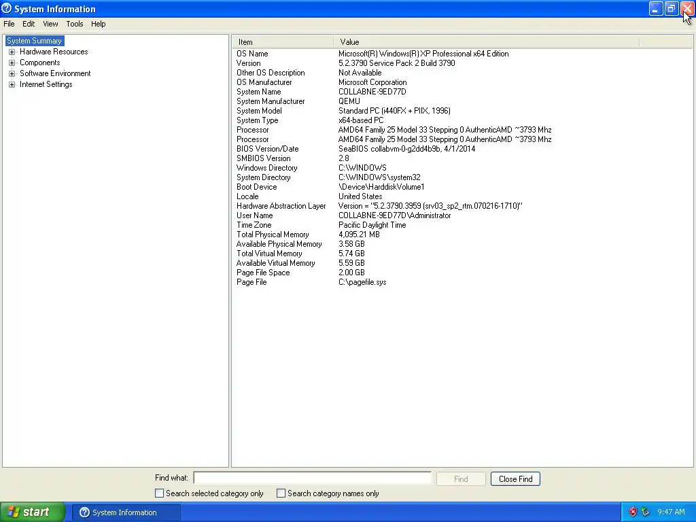
Task: Select the System Model row
Action: coord(462,111)
